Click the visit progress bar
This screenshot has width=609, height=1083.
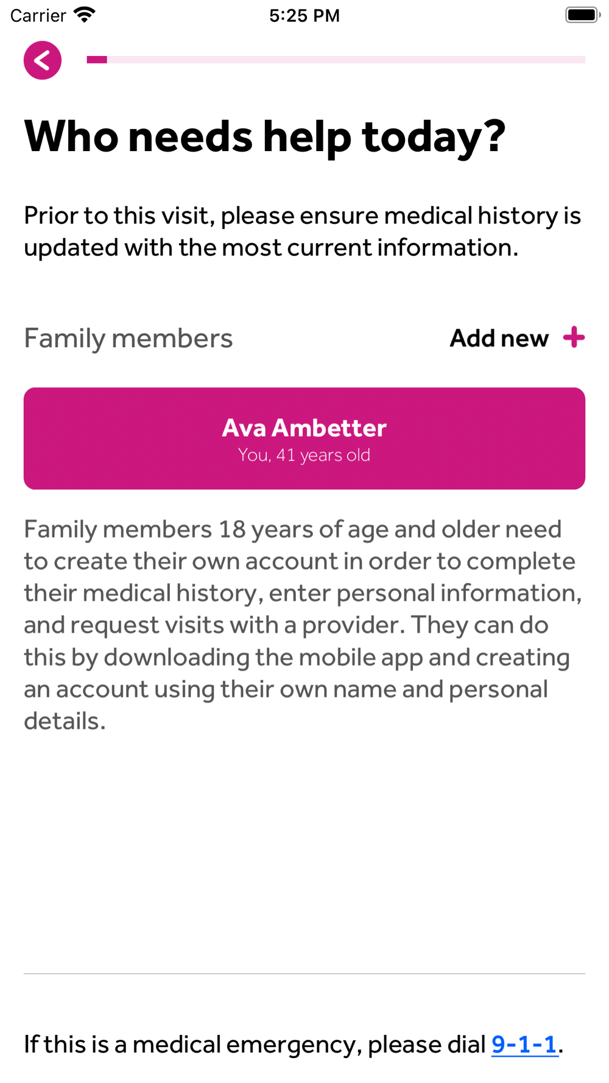(x=336, y=60)
